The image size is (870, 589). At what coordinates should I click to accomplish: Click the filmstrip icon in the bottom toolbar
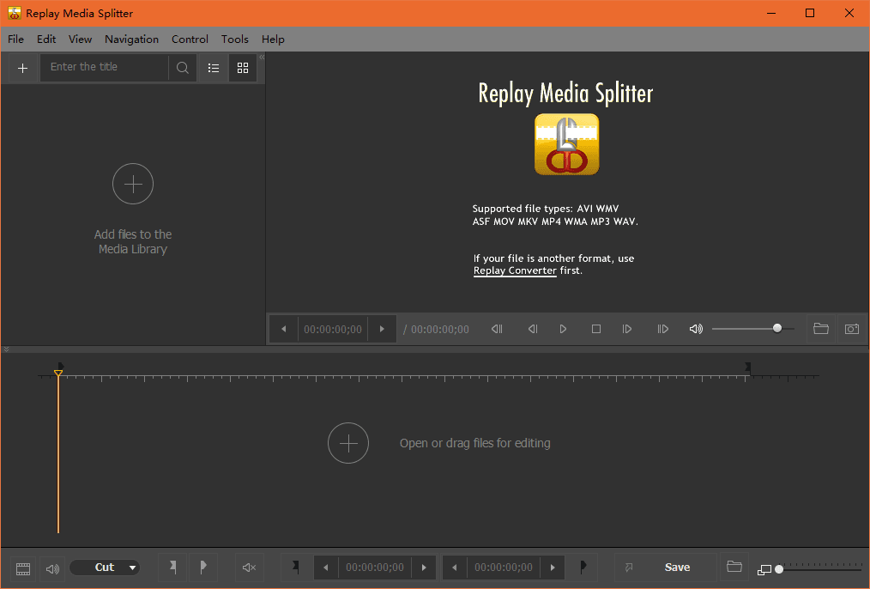click(23, 568)
